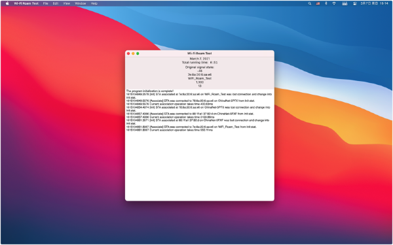The height and width of the screenshot is (245, 393).
Task: Open the Edit menu
Action: 56,3
